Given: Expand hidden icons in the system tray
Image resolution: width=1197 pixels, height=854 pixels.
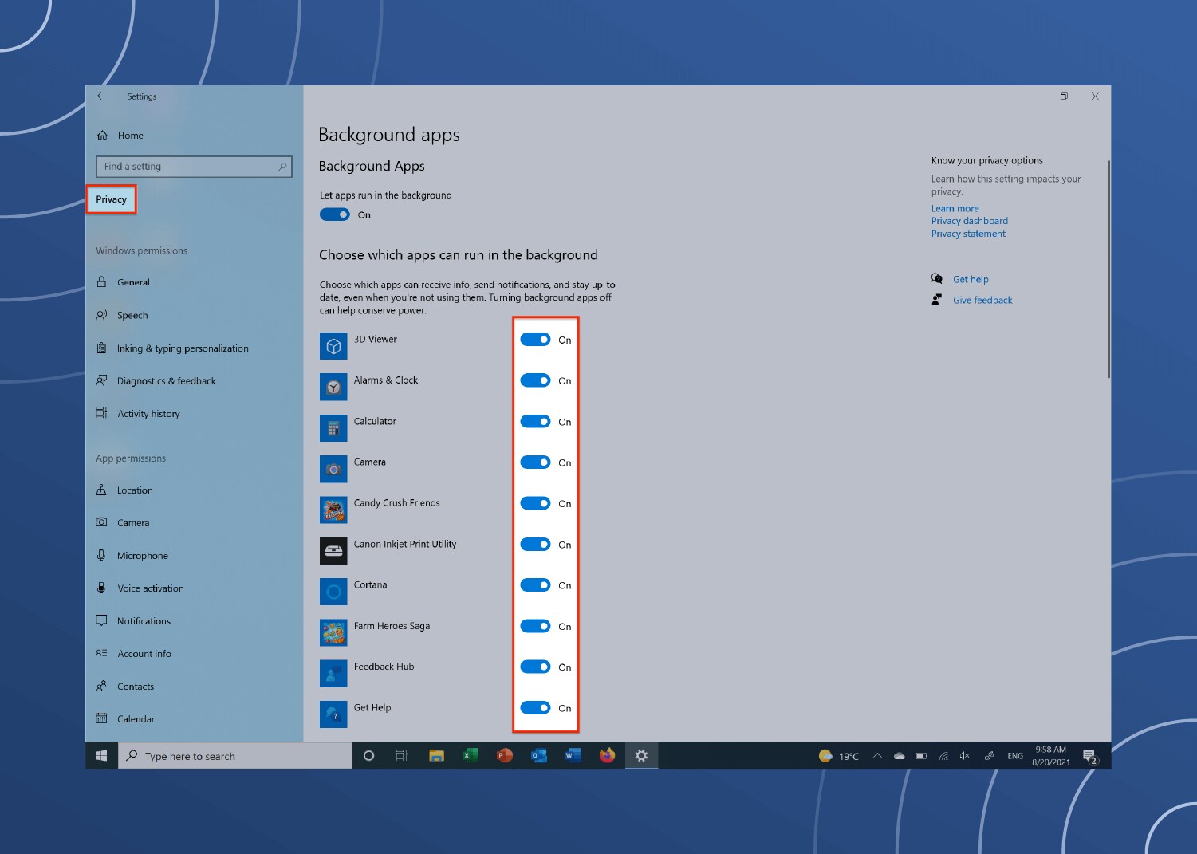Looking at the screenshot, I should pyautogui.click(x=877, y=755).
